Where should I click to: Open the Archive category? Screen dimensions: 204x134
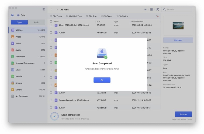tap(28, 83)
